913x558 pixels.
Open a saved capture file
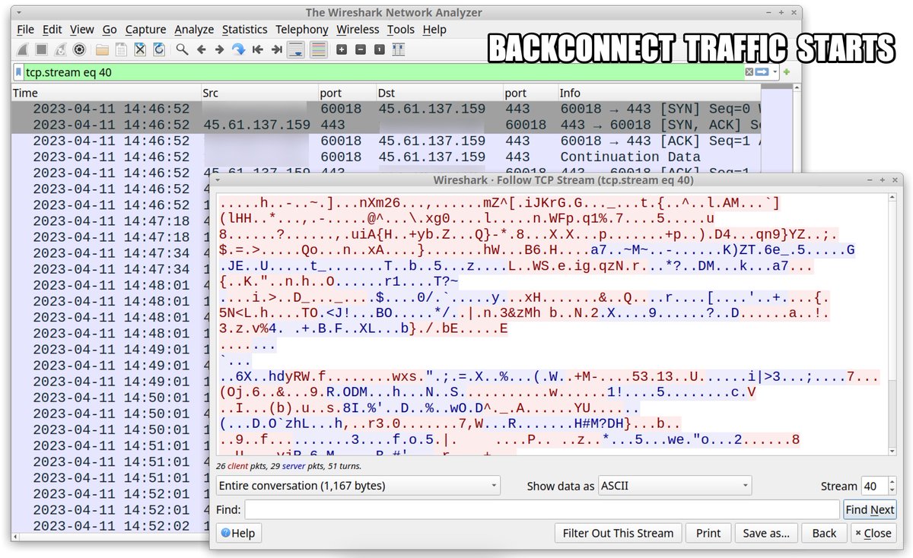pos(100,49)
